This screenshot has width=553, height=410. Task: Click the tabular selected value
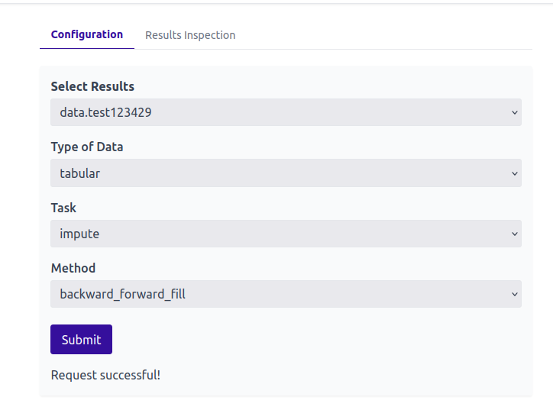pyautogui.click(x=79, y=173)
